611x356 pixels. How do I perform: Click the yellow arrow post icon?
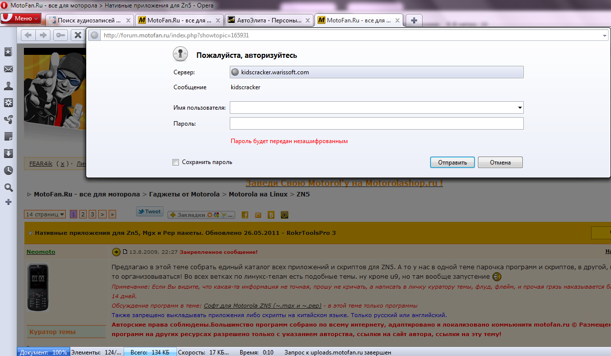tap(117, 252)
